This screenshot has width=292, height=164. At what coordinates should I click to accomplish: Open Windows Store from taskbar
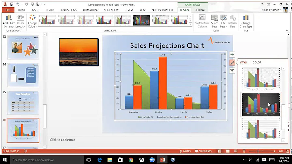[x=120, y=160]
